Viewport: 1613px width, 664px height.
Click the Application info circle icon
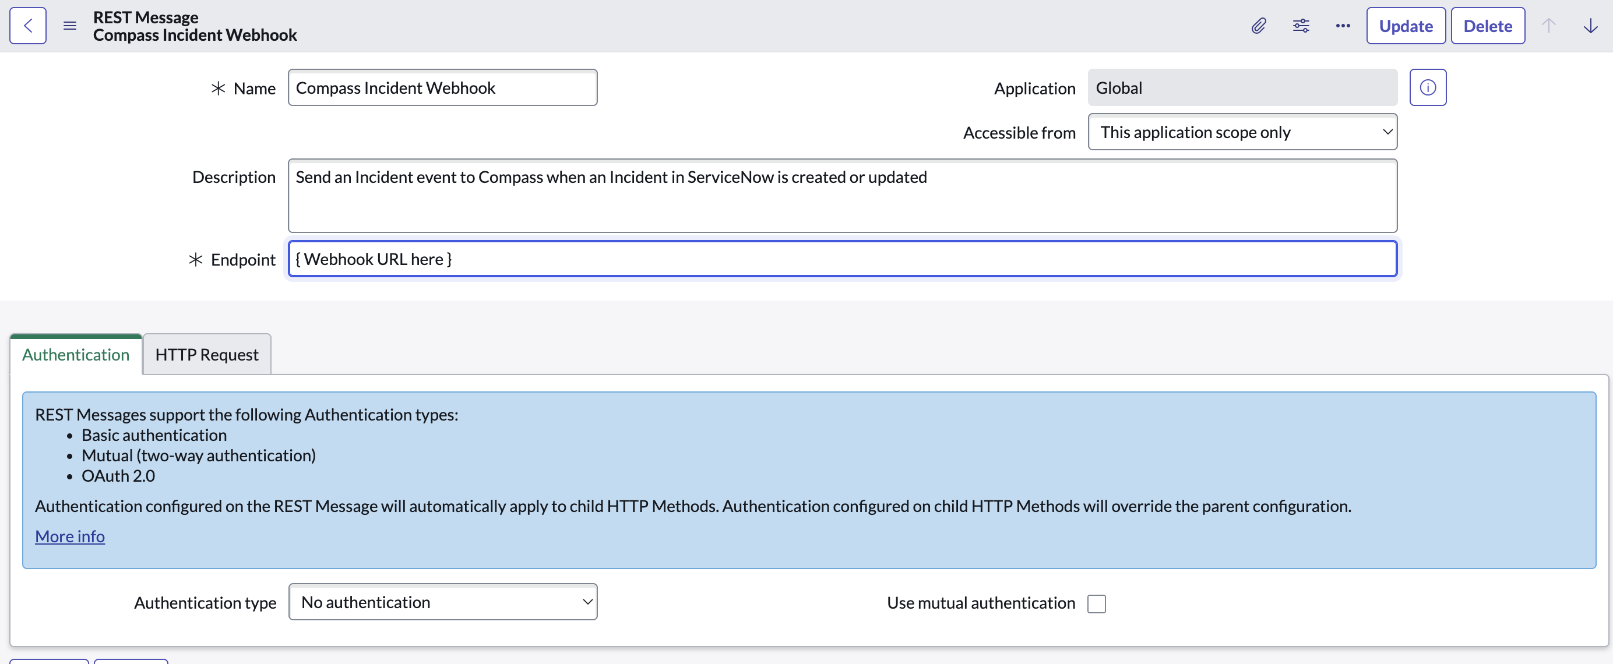pyautogui.click(x=1428, y=87)
